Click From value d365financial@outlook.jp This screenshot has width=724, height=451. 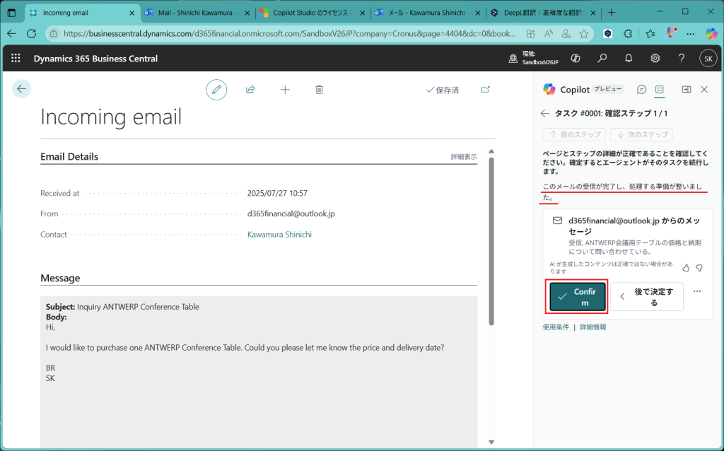[291, 213]
